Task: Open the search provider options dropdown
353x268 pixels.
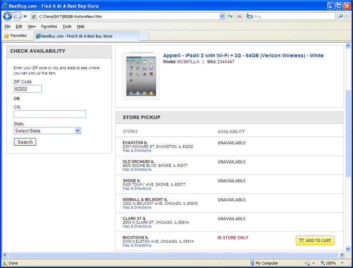Action: coord(347,16)
